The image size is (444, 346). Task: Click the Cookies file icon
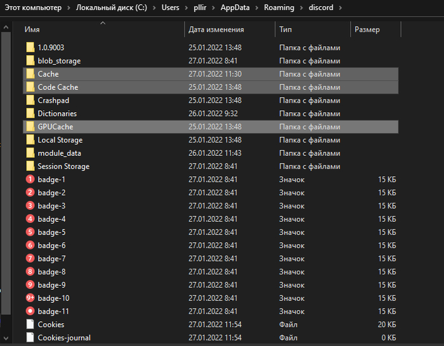pos(30,324)
